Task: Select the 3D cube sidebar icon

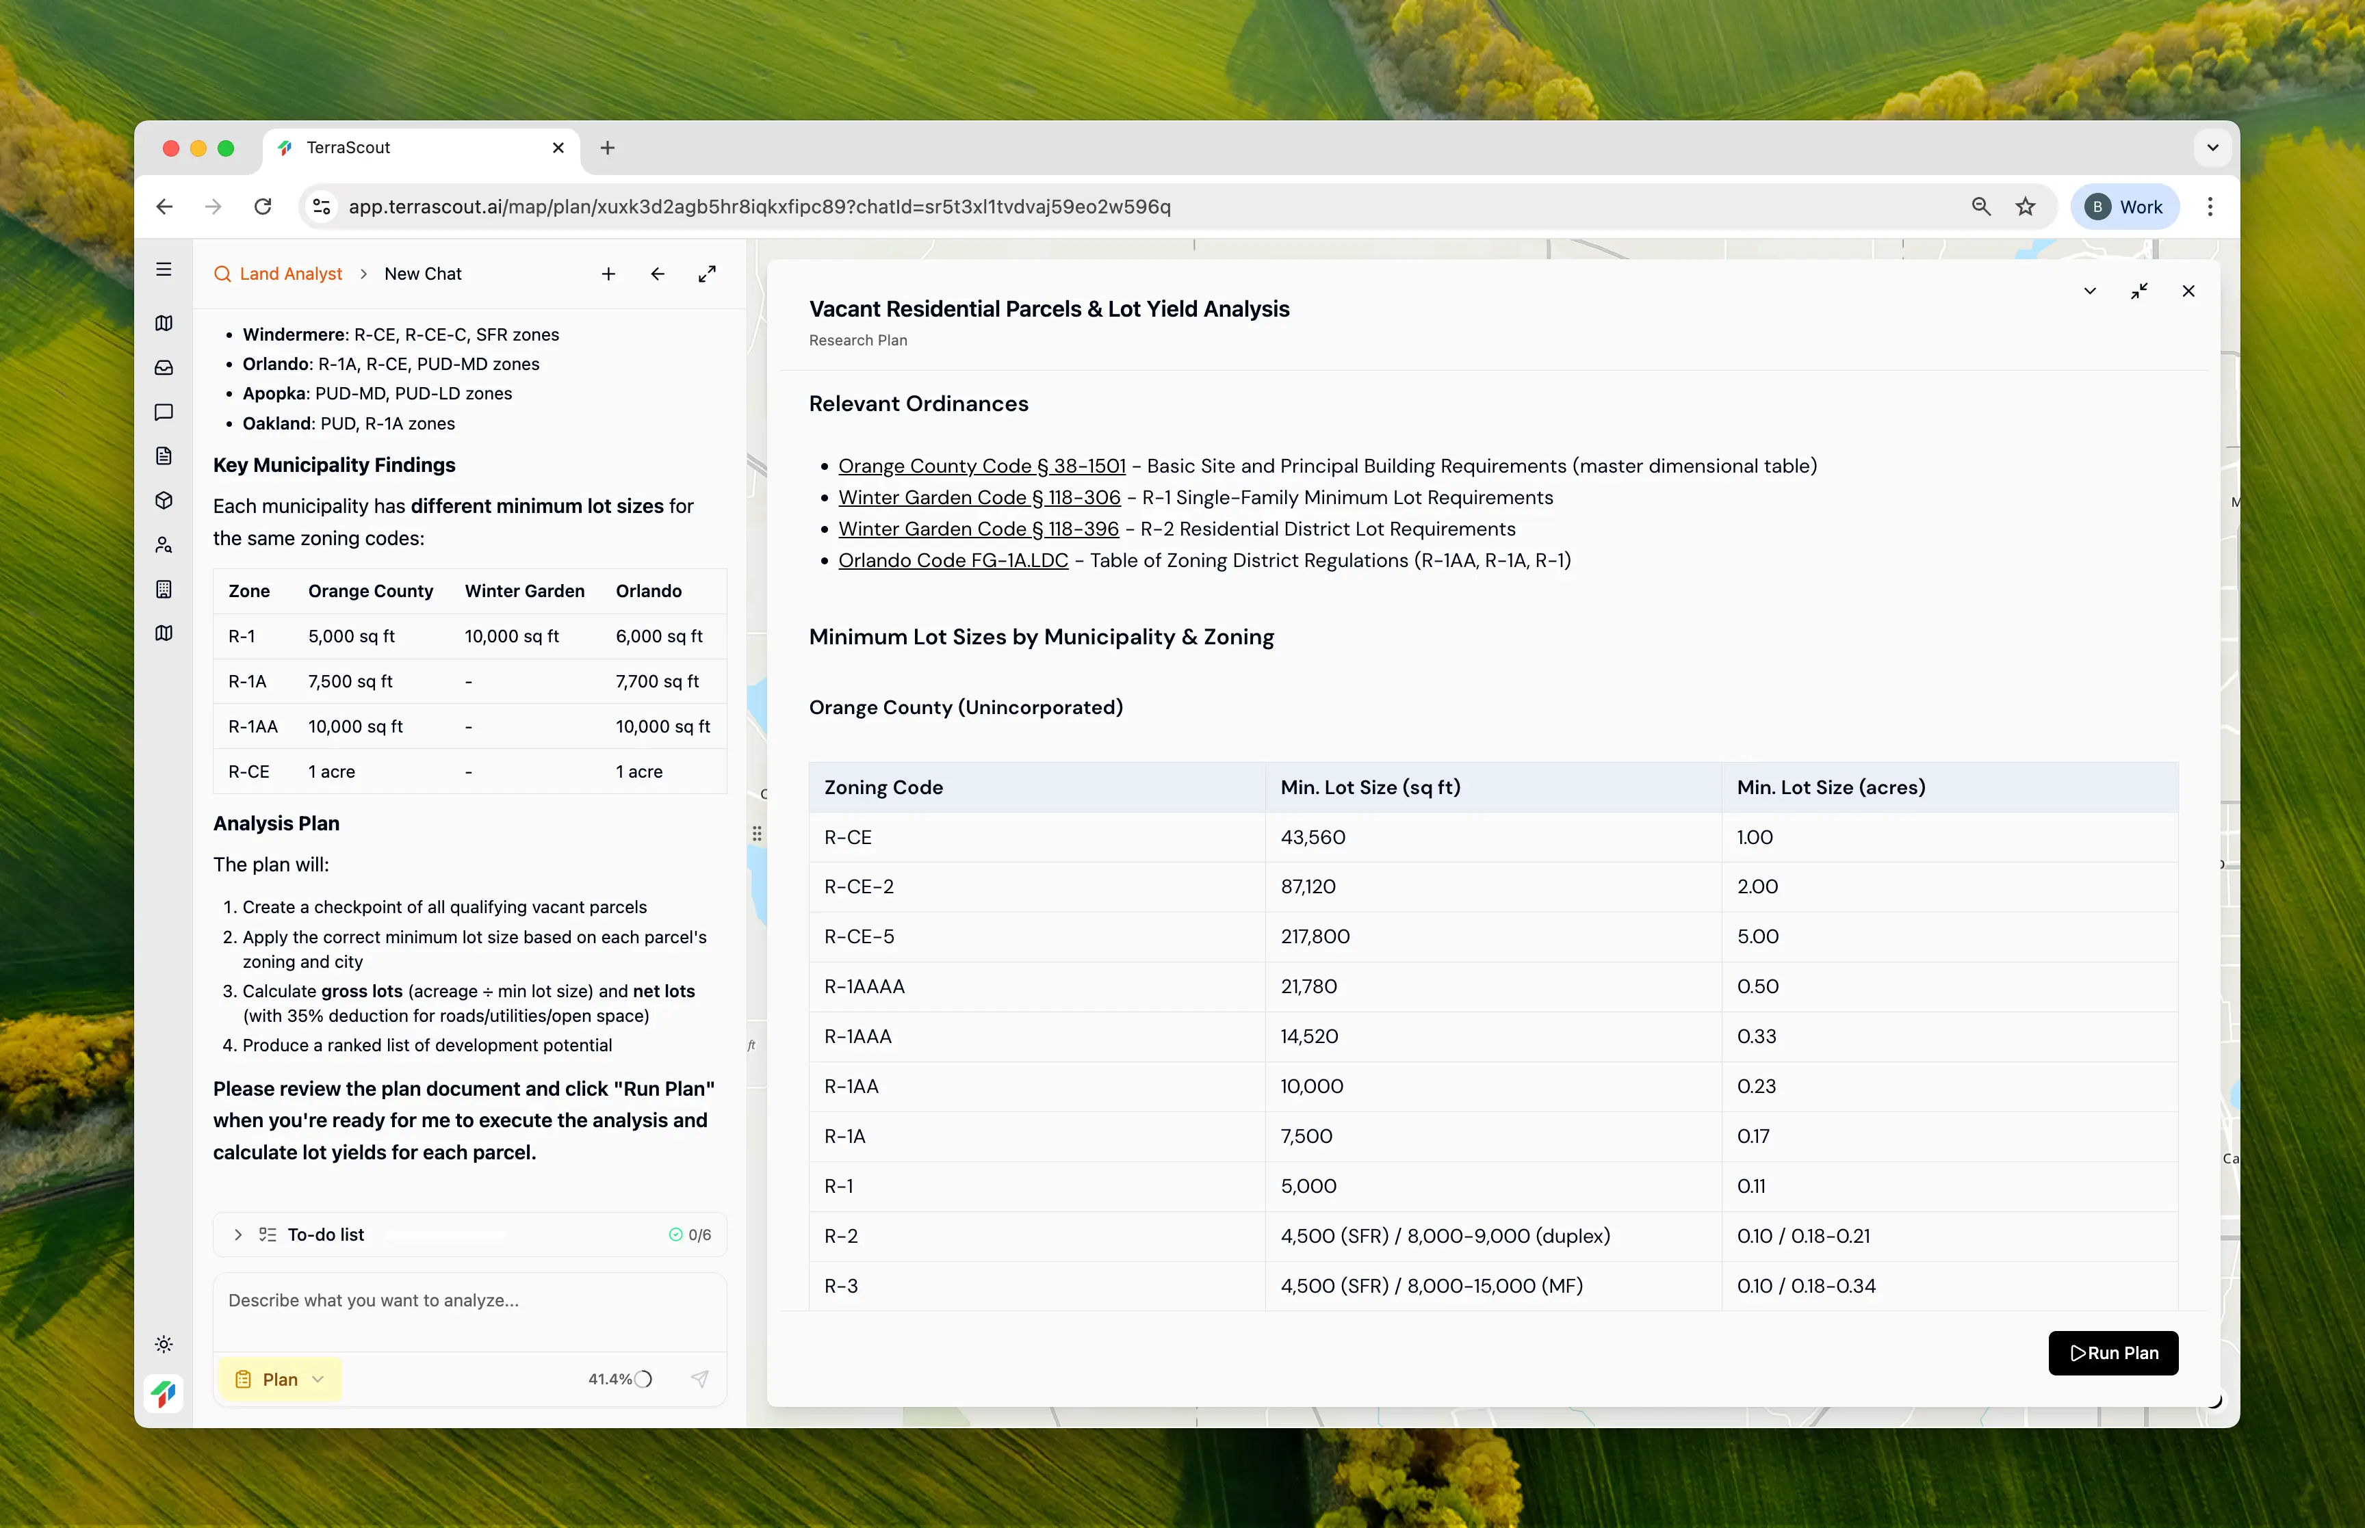Action: tap(164, 500)
